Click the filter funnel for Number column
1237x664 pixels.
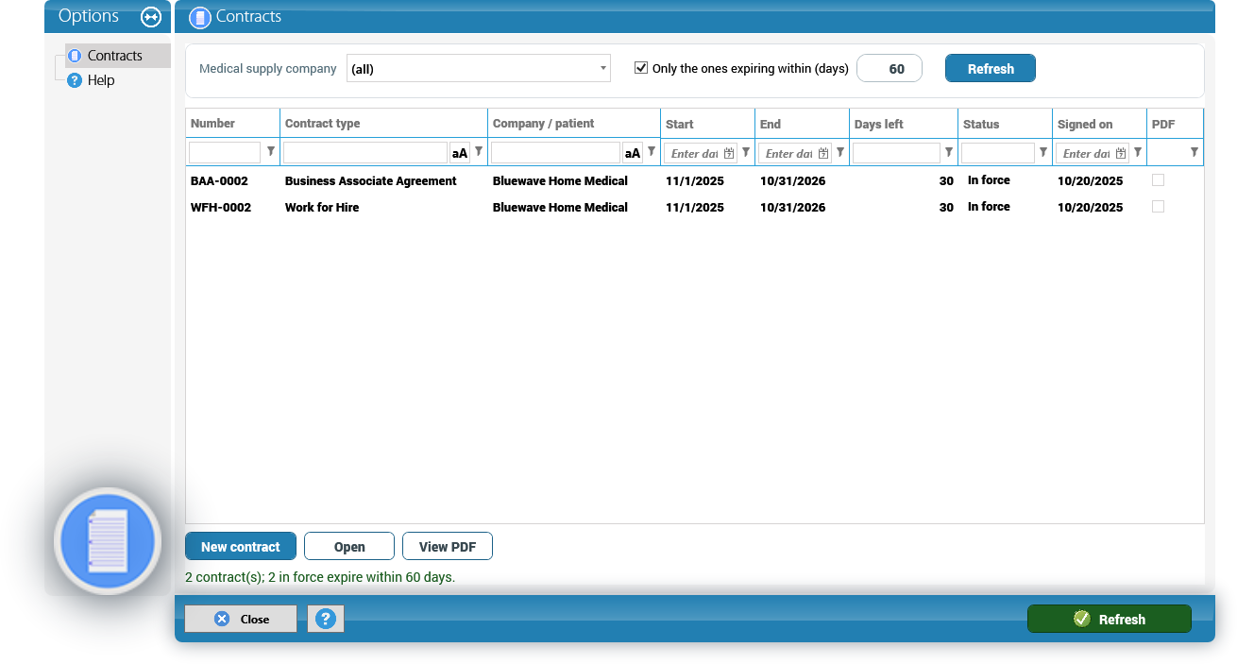[271, 152]
